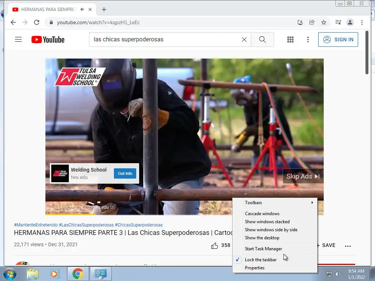Screen dimensions: 375x281
Task: Click the Tulsa Welding School ad thumbnail
Action: click(x=60, y=173)
